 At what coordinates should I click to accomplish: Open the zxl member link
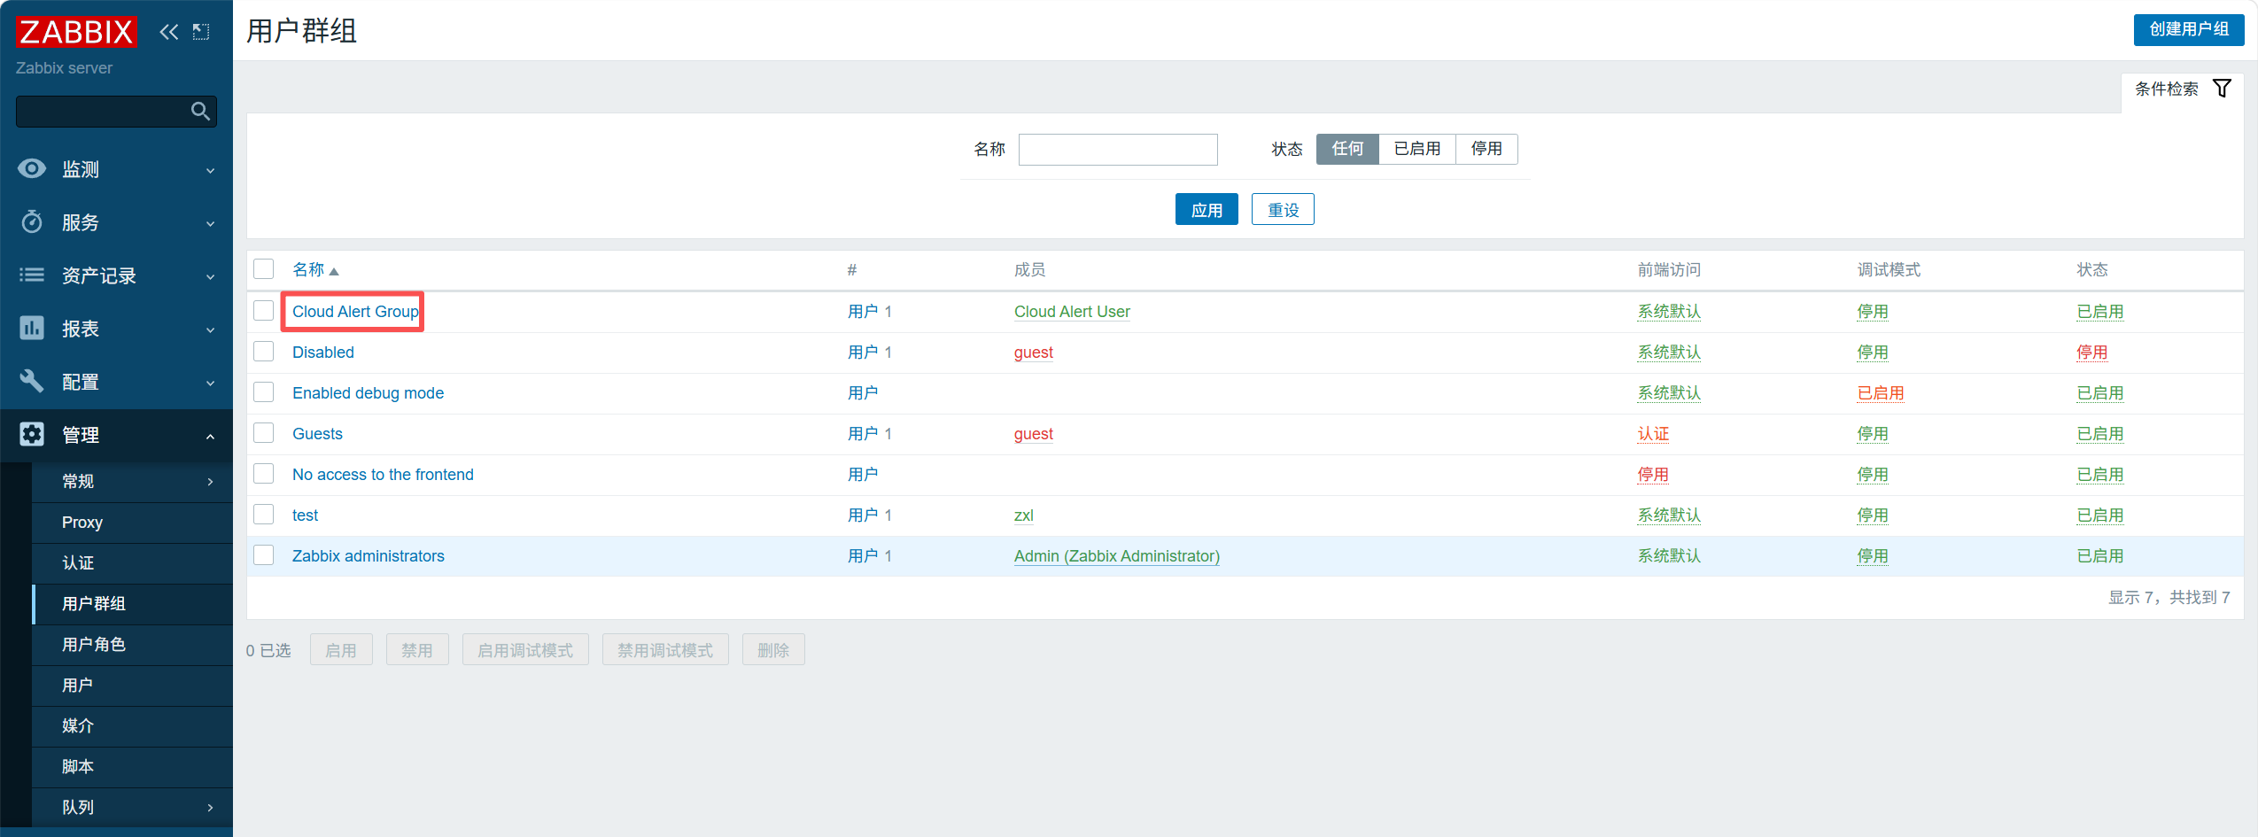click(x=1024, y=515)
